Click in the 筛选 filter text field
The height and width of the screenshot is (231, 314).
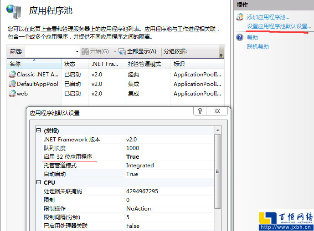tap(49, 51)
